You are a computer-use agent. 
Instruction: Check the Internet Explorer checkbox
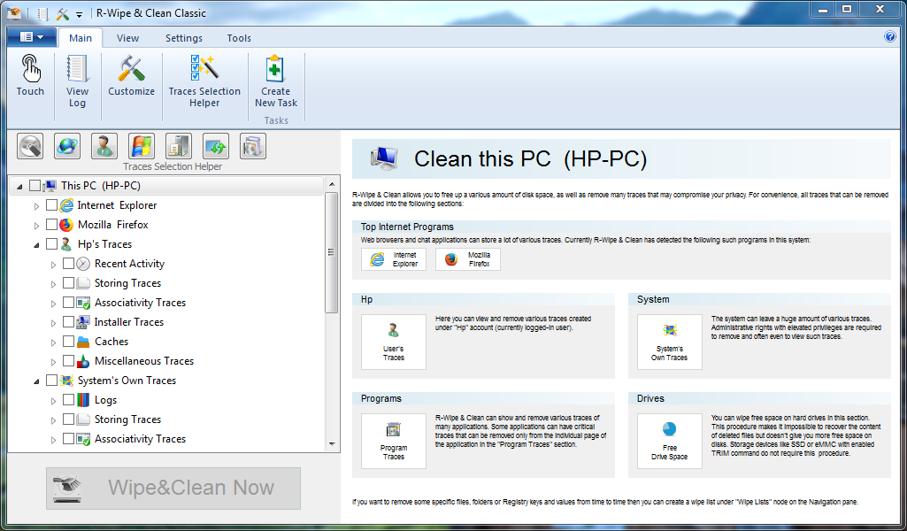pos(51,204)
